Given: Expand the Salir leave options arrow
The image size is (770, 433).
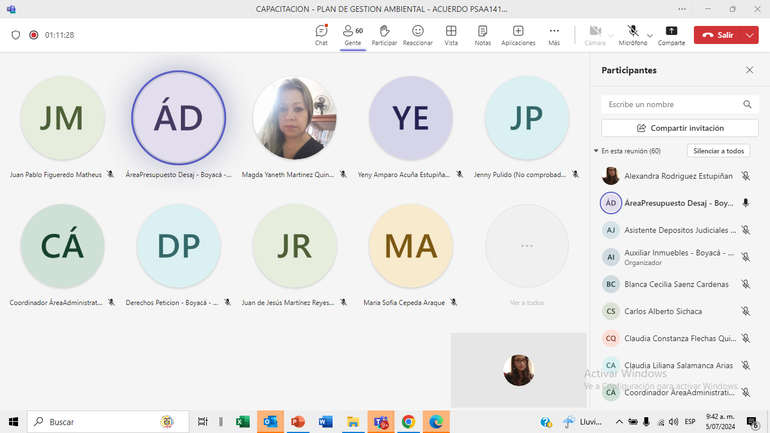Looking at the screenshot, I should click(x=750, y=35).
